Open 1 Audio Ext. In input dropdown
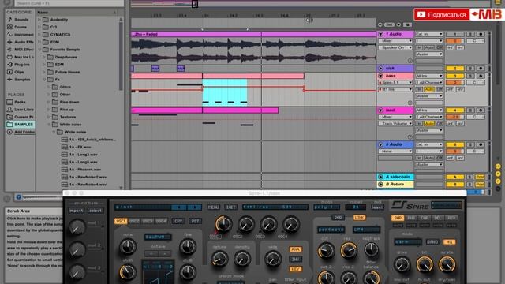The width and height of the screenshot is (505, 284). click(x=429, y=34)
